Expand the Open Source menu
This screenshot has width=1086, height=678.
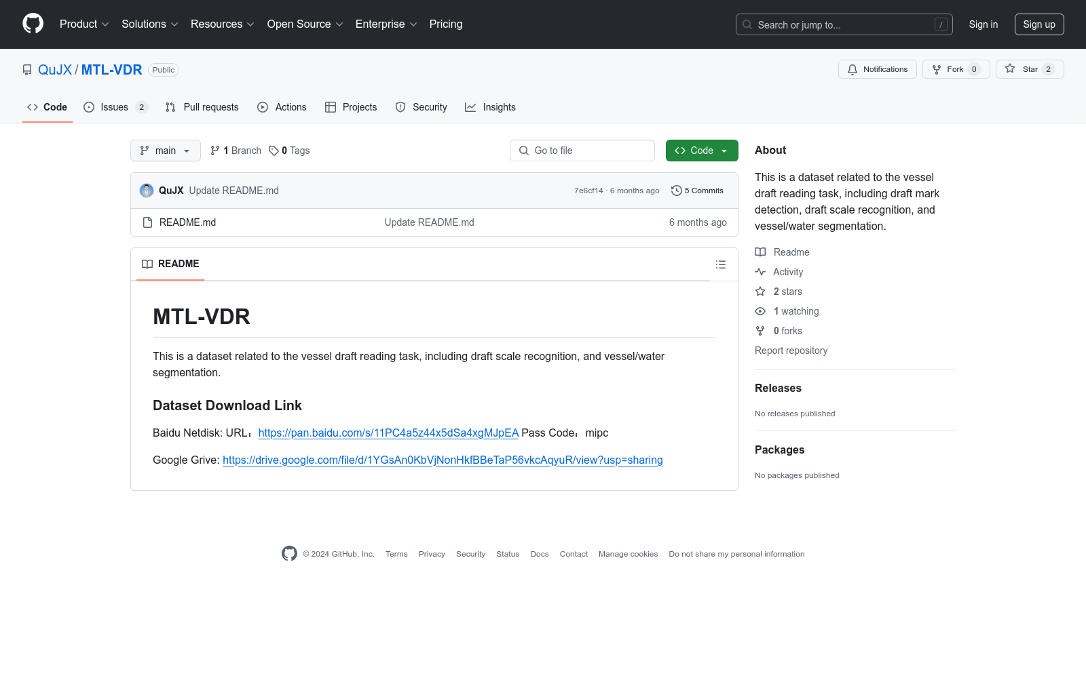[305, 24]
